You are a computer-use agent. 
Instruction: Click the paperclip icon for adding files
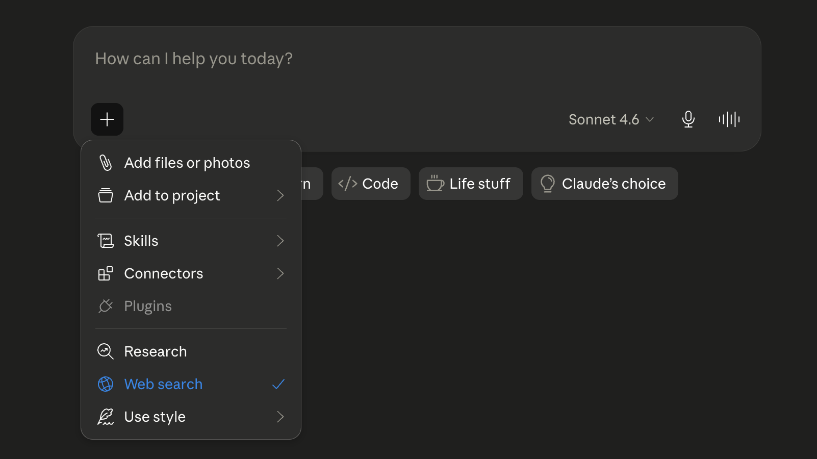coord(106,163)
